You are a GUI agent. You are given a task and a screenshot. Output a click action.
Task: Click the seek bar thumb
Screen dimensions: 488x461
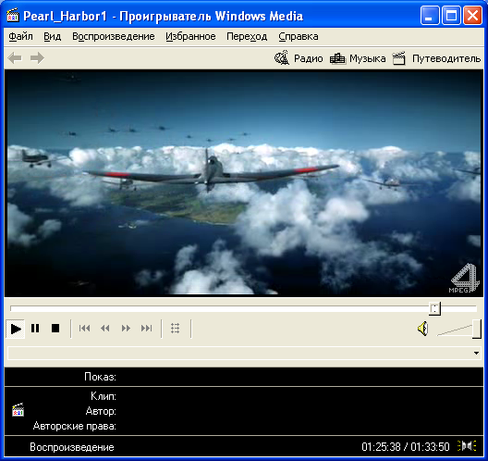click(434, 308)
